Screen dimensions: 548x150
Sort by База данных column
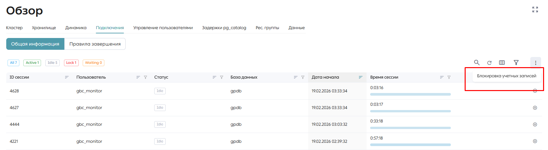296,77
